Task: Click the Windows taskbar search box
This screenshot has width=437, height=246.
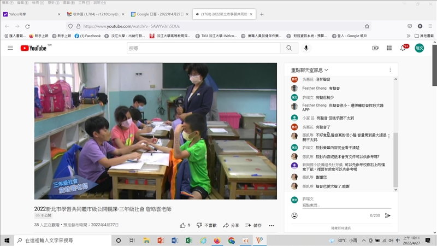Action: (x=60, y=240)
